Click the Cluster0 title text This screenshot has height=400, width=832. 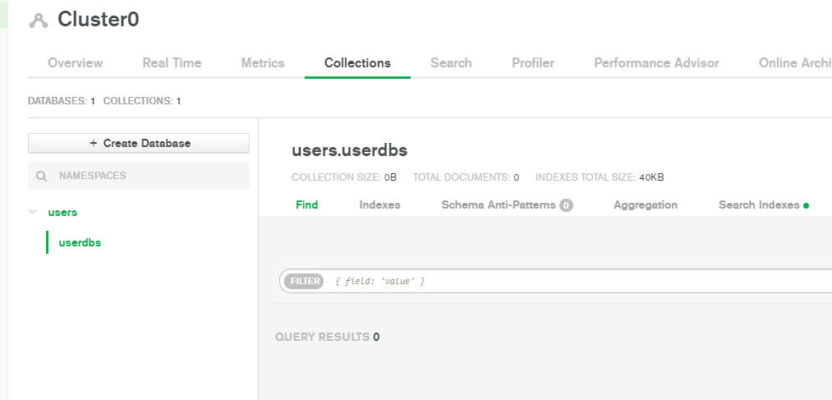point(99,20)
